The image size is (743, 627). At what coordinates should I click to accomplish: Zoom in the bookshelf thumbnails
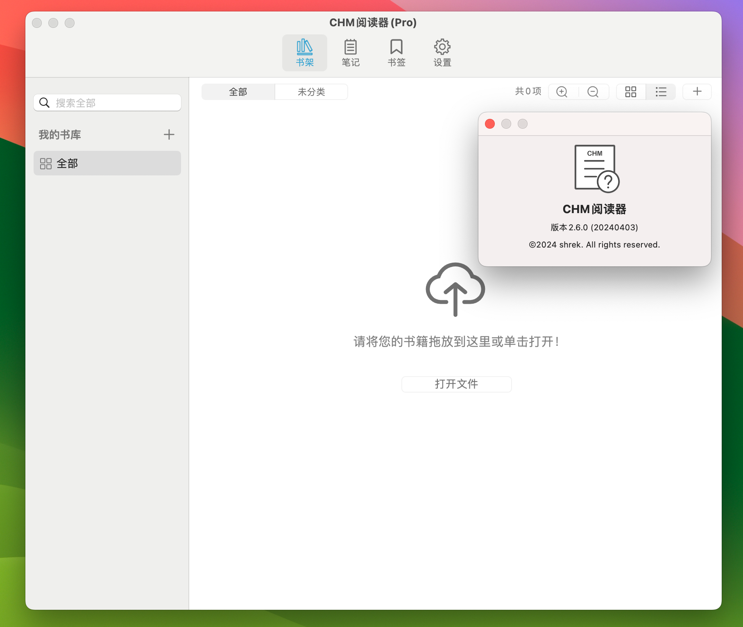[562, 92]
